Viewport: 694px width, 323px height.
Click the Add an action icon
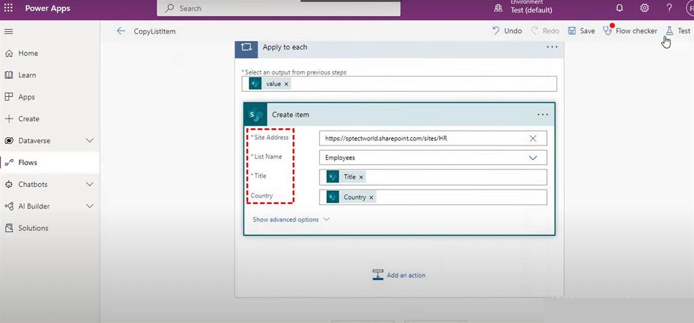[x=378, y=275]
